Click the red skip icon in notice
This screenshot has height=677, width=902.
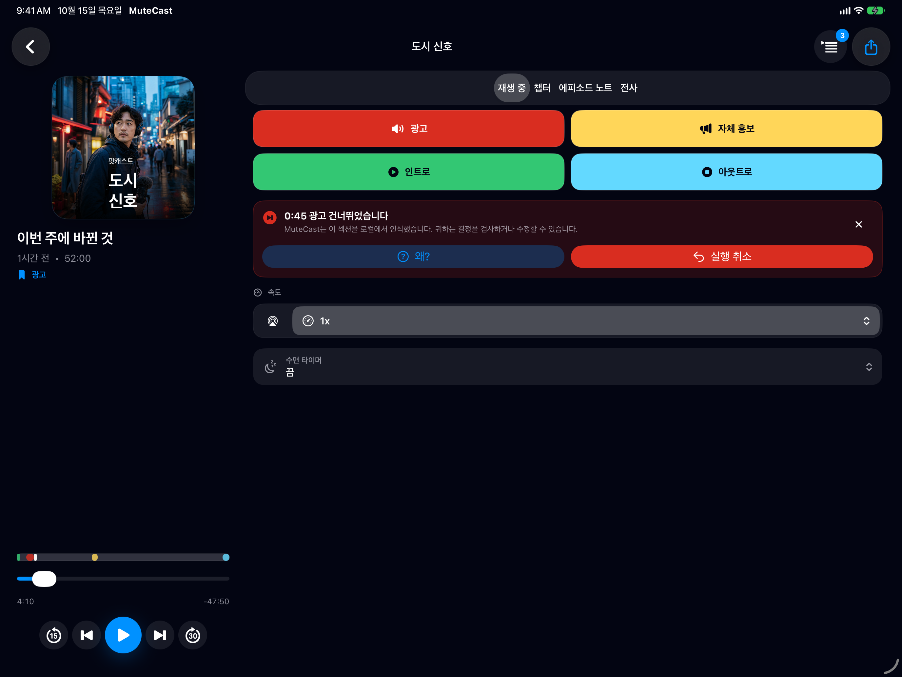270,217
